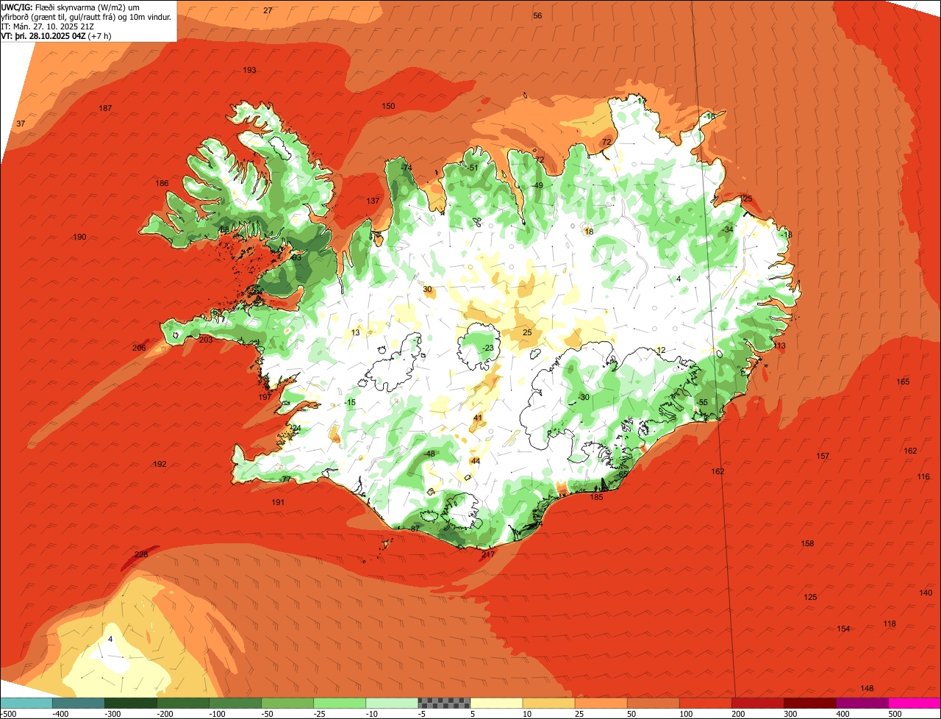Click the checkered -5 to 5 legend swatch
The width and height of the screenshot is (941, 719).
tap(444, 703)
